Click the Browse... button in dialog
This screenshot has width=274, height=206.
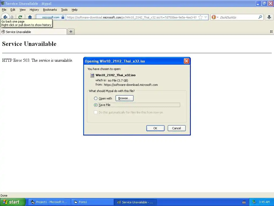pyautogui.click(x=124, y=98)
